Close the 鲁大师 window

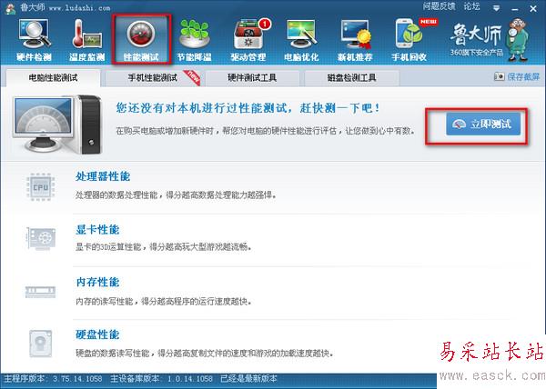533,9
